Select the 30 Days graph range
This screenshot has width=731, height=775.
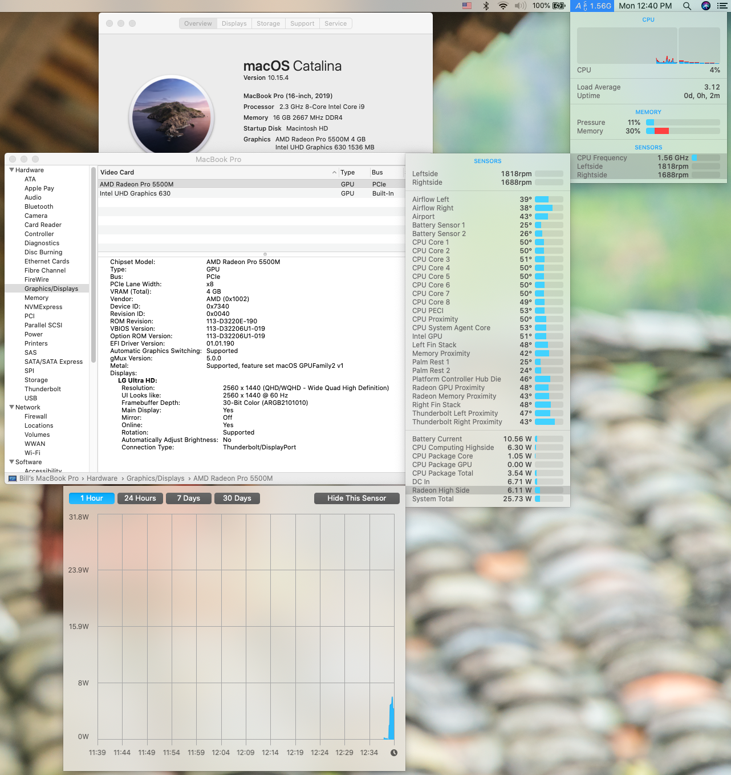tap(237, 498)
